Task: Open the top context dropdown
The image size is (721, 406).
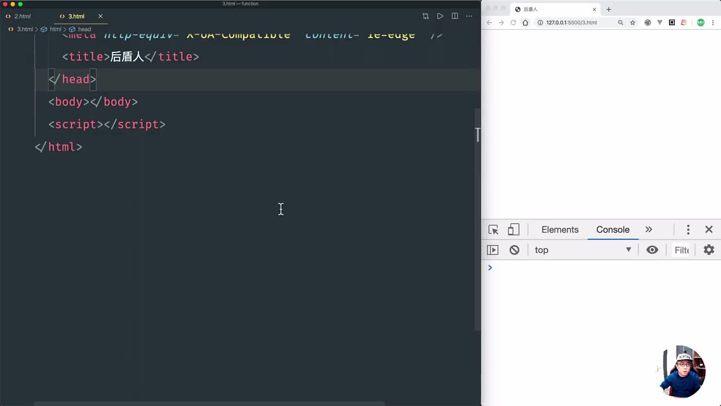Action: click(583, 250)
